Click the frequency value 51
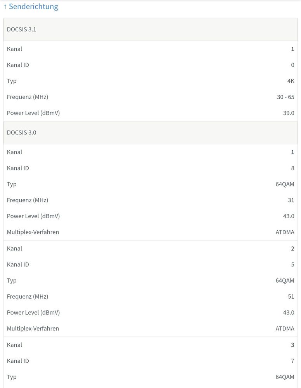The width and height of the screenshot is (301, 388). 291,296
